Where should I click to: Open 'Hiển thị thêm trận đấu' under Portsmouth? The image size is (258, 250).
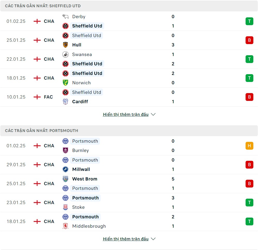(x=126, y=239)
